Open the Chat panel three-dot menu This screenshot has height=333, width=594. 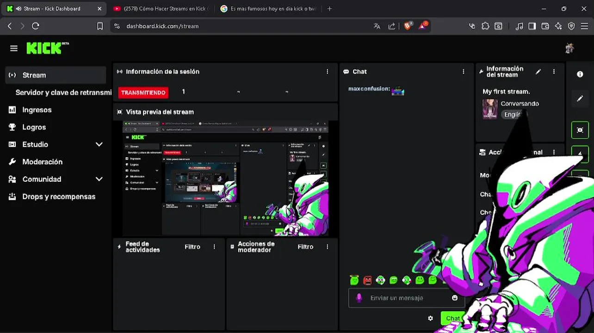464,72
